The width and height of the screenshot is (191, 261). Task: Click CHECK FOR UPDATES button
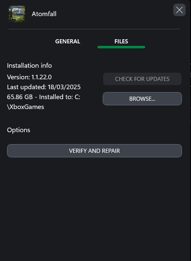142,79
